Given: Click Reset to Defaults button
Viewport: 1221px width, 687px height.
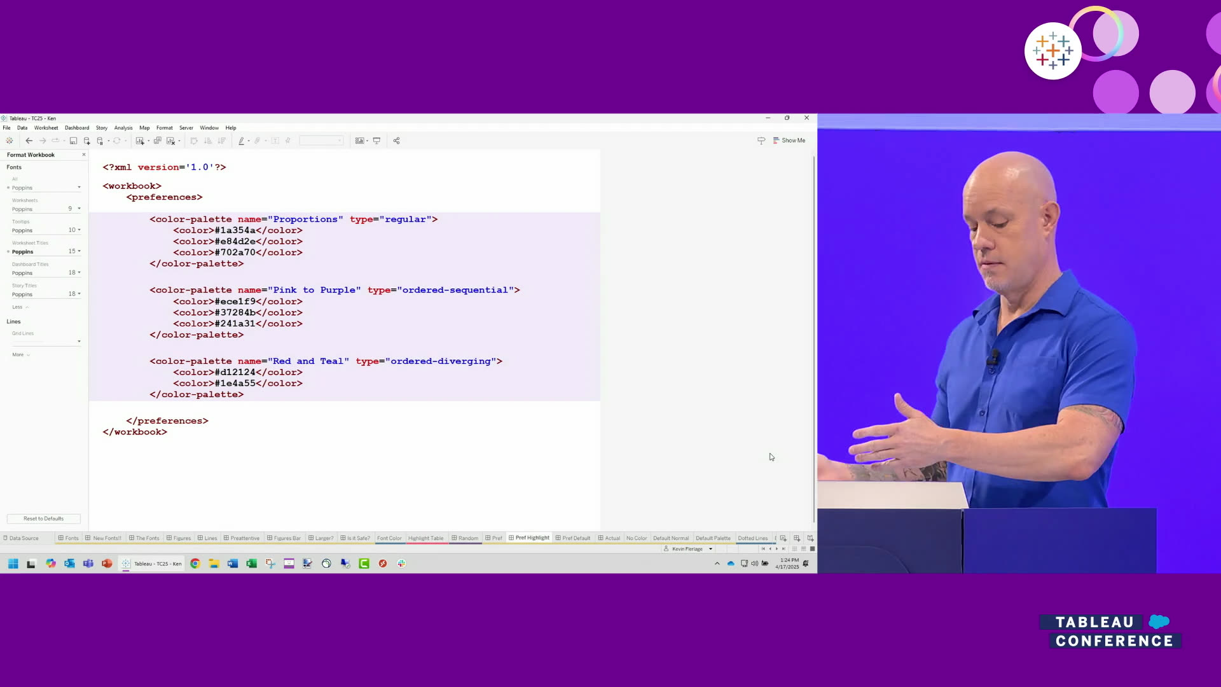Looking at the screenshot, I should coord(43,518).
